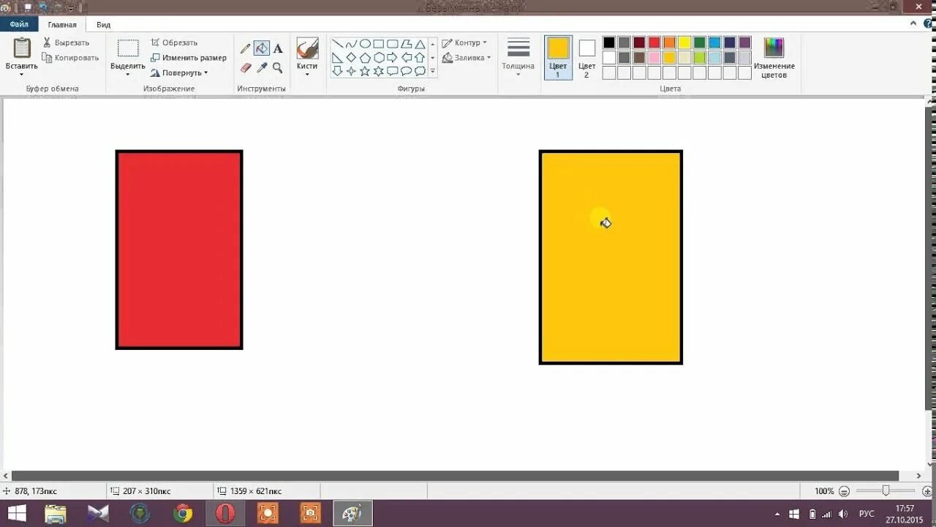Choose the Left arrow shape
The image size is (936, 527).
[407, 57]
